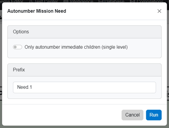169x128 pixels.
Task: Click the dimmed background below the dialog
Action: pos(84,127)
